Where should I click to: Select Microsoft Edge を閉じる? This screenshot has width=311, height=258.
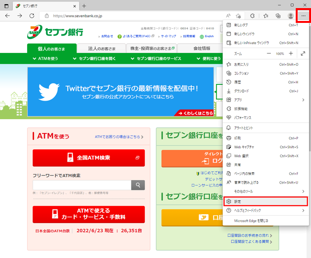(266, 221)
